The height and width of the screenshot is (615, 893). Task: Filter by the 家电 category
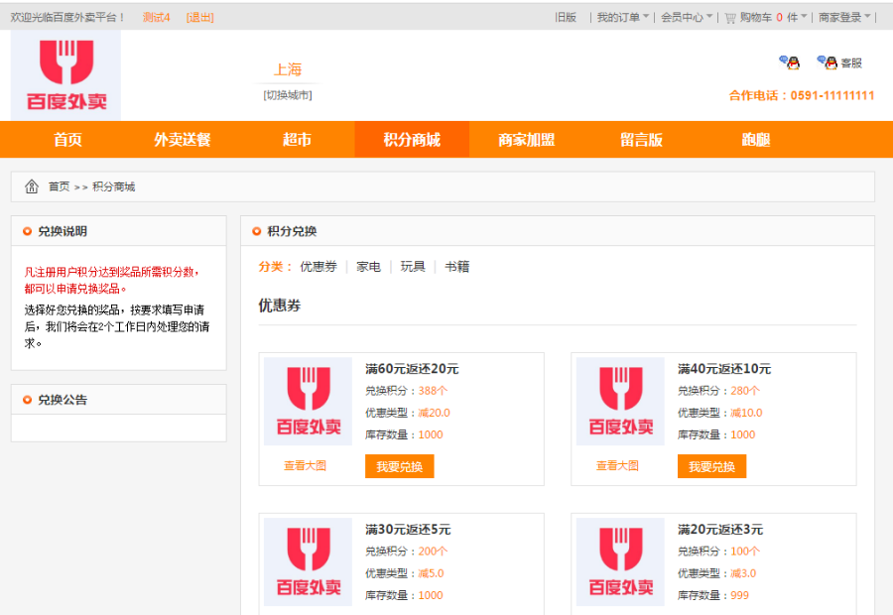tap(368, 267)
